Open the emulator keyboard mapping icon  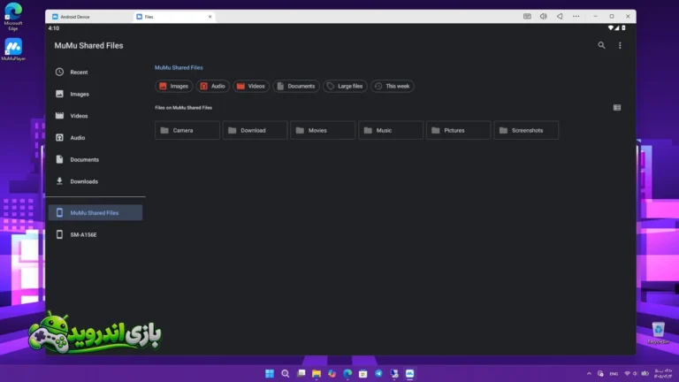[x=527, y=17]
